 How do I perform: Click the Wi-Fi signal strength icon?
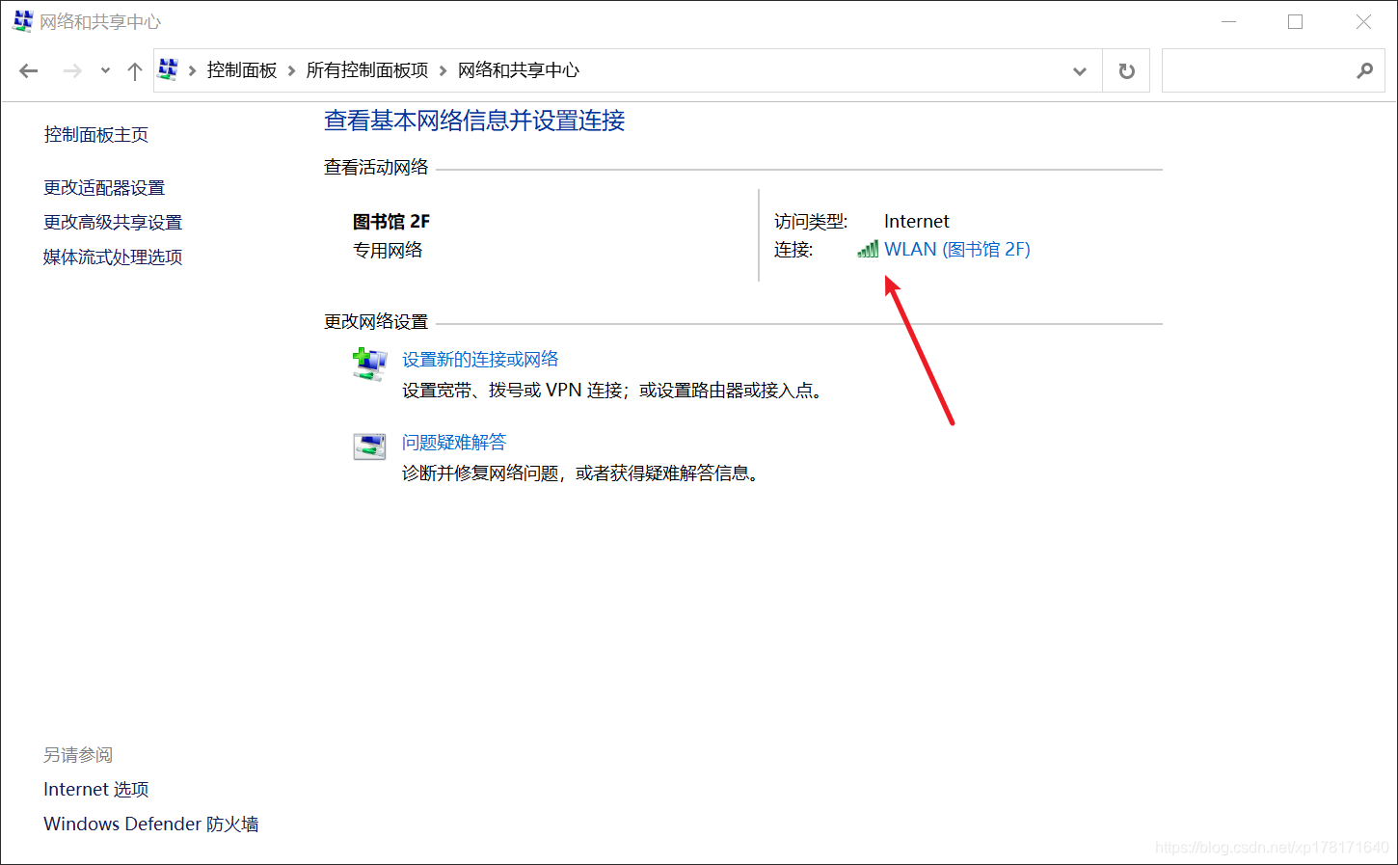[868, 249]
